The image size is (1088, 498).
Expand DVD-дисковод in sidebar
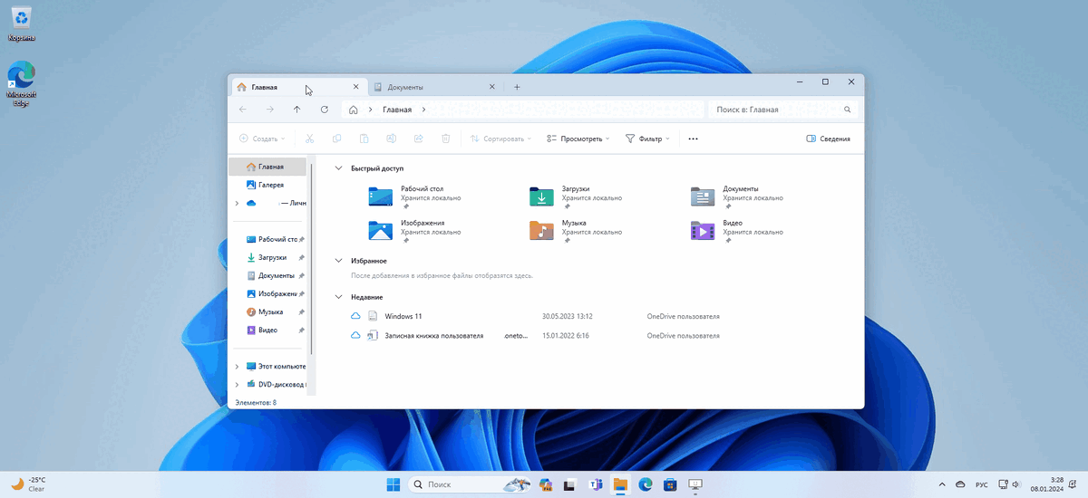(x=237, y=384)
